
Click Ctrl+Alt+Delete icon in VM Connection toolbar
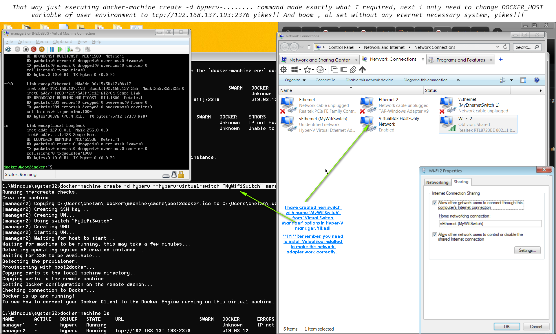tap(8, 49)
